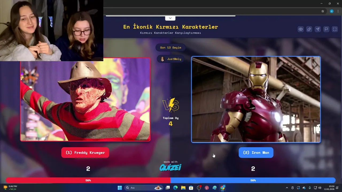Screen dimensions: 342x192
Task: Open Task View on the taskbar
Action: pos(168,188)
